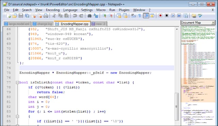Click the Save All toolbar icon
Image resolution: width=218 pixels, height=126 pixels.
click(x=27, y=16)
